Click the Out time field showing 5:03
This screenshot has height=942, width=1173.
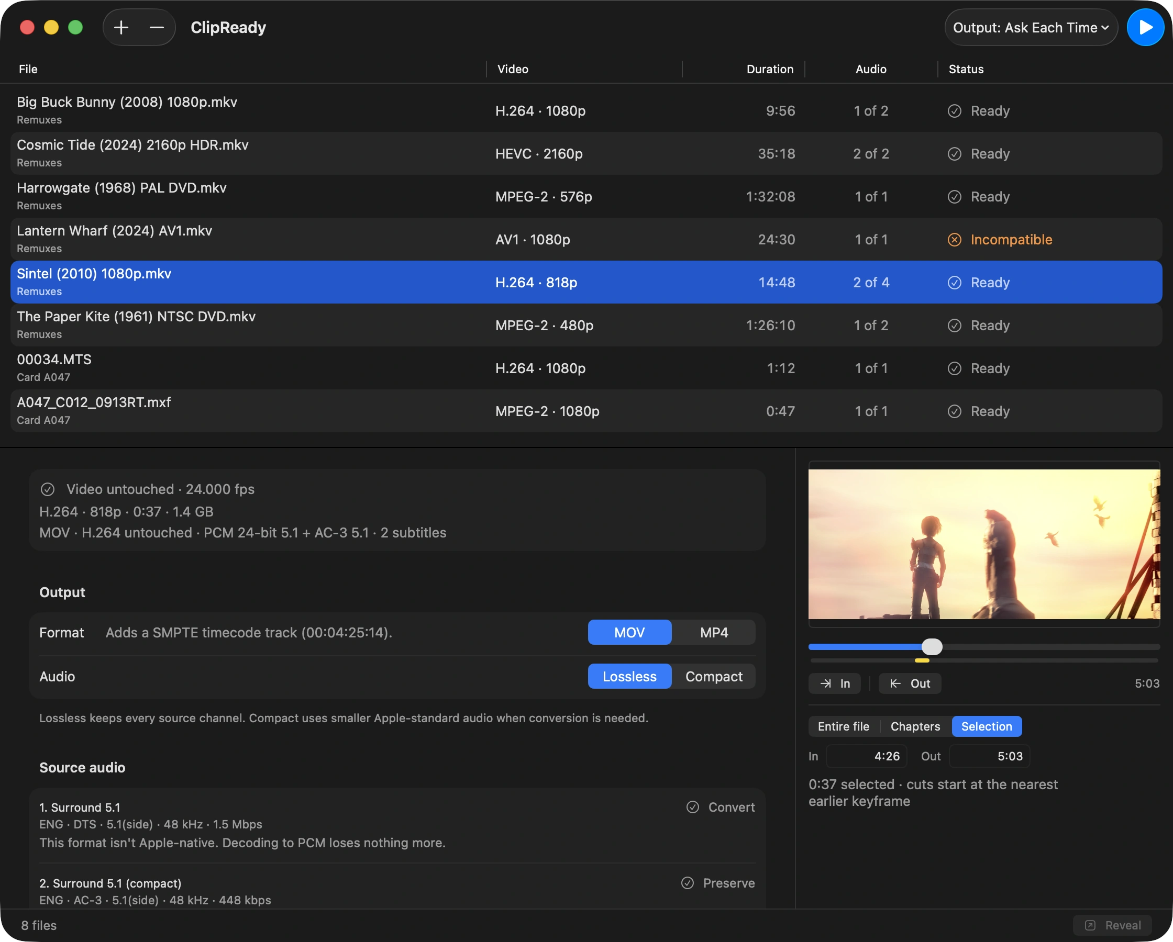coord(990,757)
